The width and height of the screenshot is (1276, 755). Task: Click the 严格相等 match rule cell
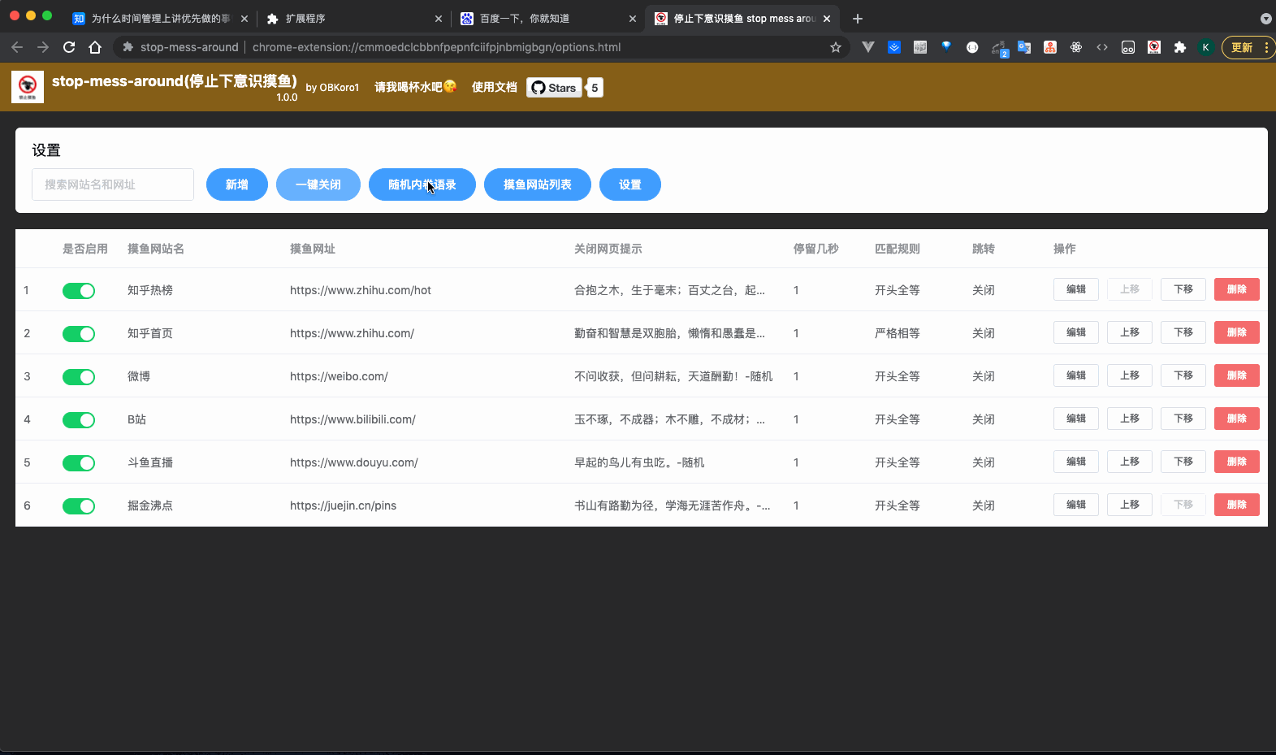pos(898,333)
